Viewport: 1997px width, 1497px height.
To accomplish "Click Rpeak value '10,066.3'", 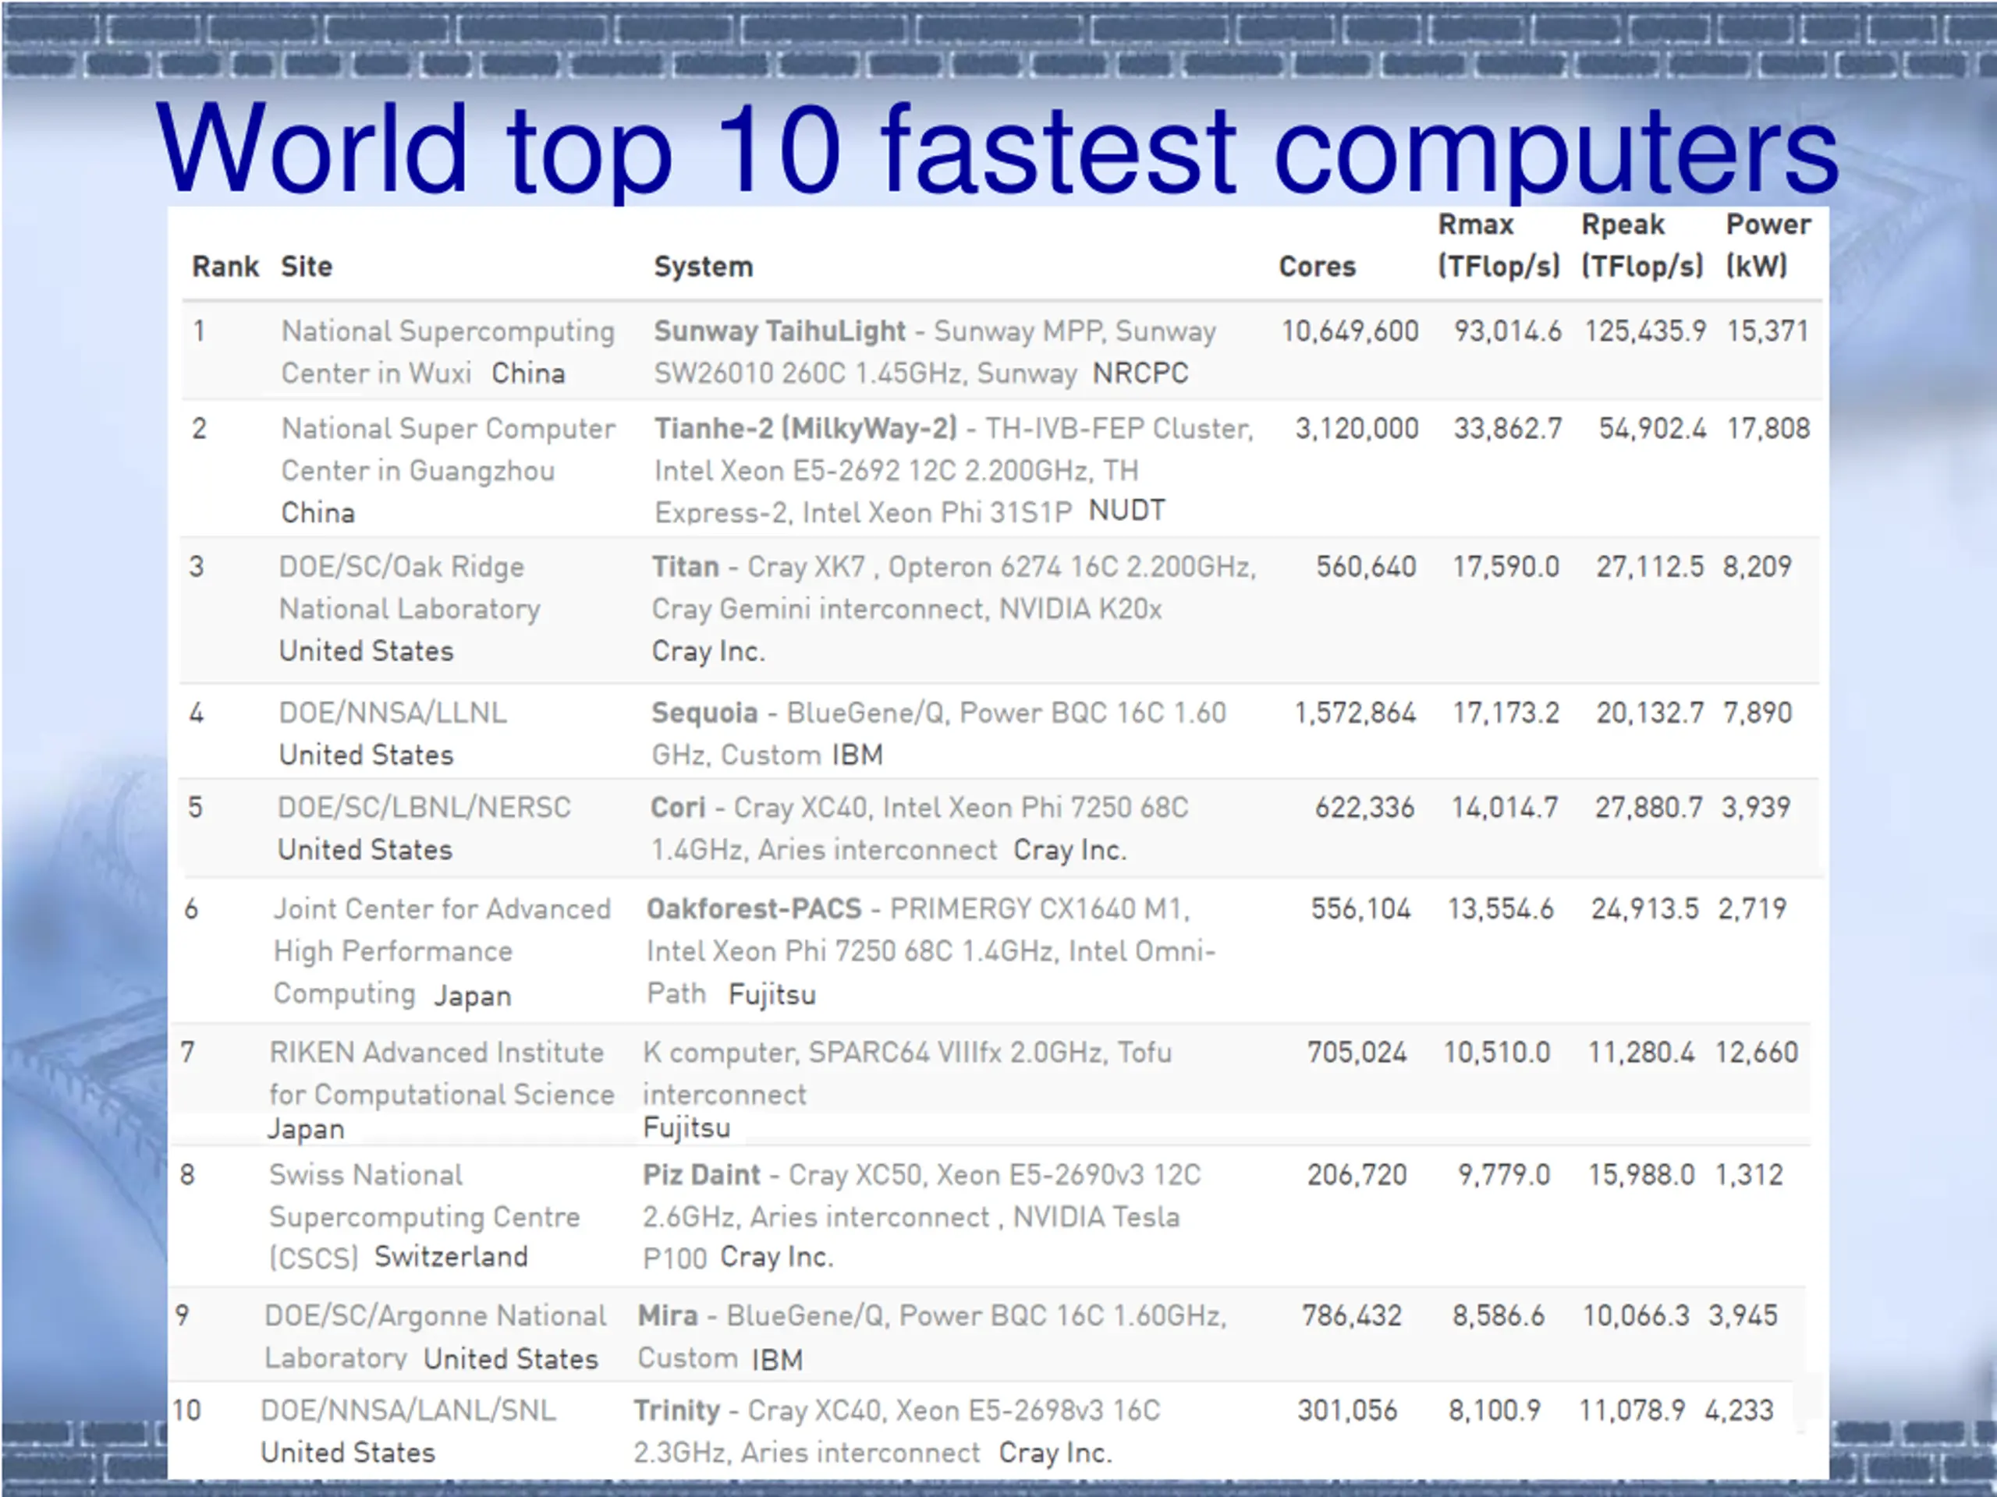I will [x=1636, y=1315].
